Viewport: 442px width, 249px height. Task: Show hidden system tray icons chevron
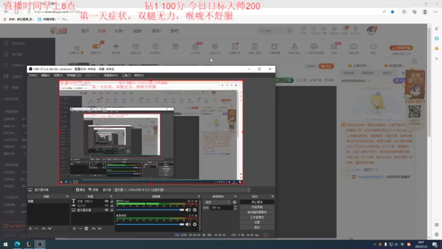[375, 245]
